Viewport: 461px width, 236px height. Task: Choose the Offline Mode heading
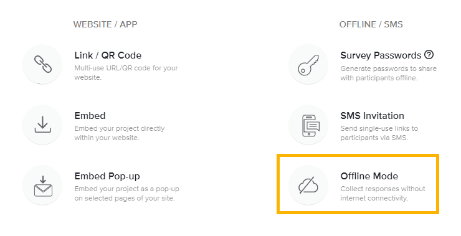pyautogui.click(x=369, y=176)
